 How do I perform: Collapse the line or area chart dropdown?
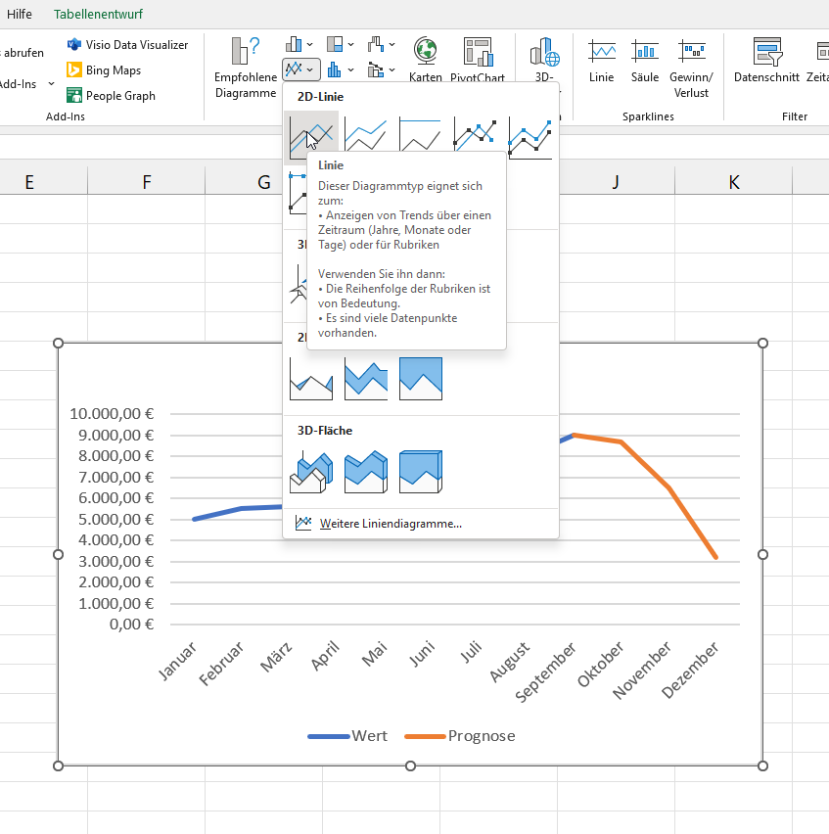point(301,69)
